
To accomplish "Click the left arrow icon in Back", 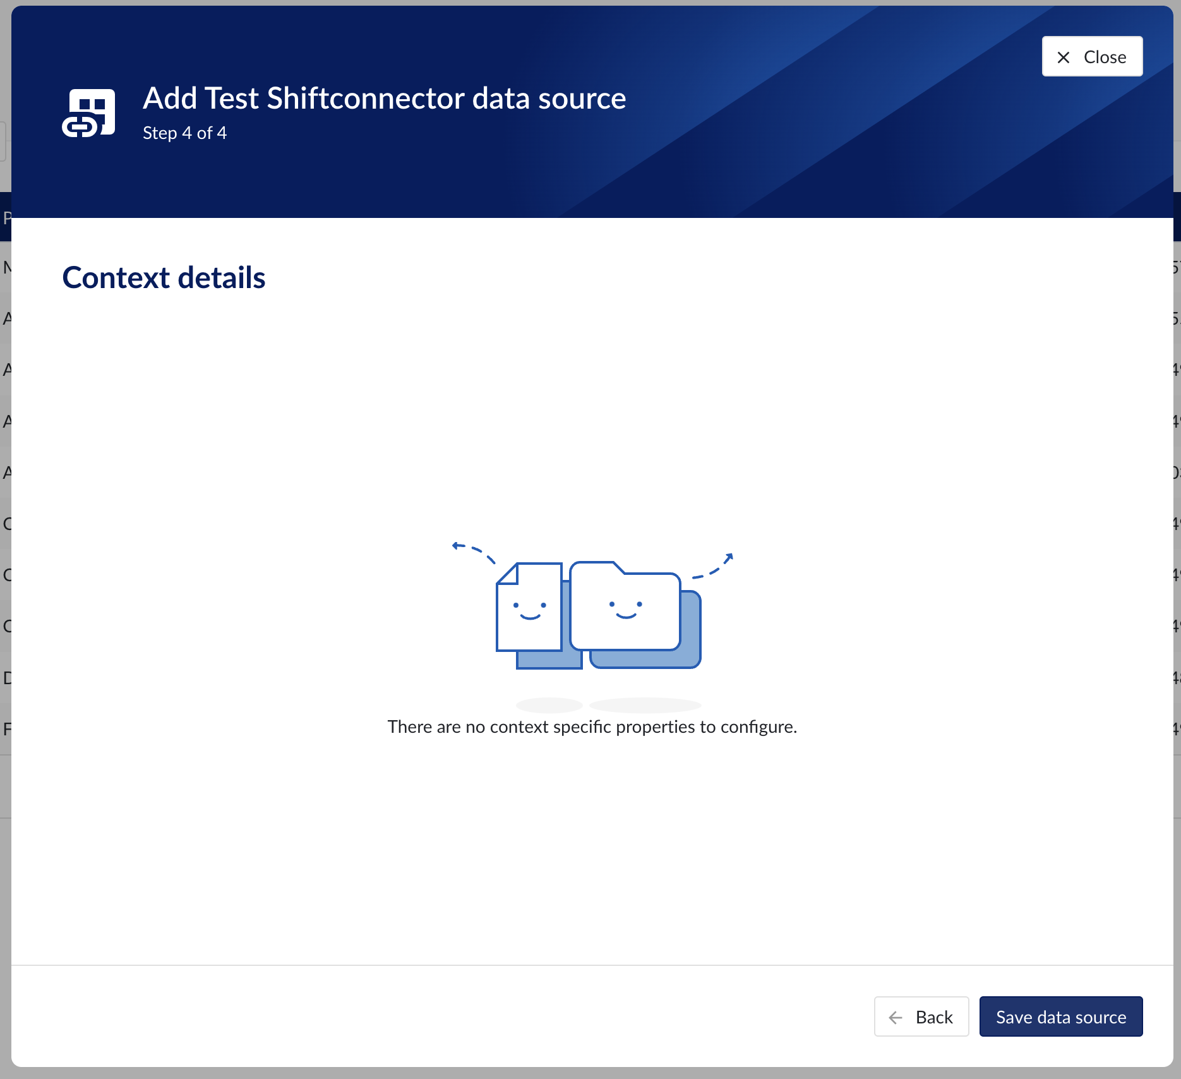I will point(896,1017).
